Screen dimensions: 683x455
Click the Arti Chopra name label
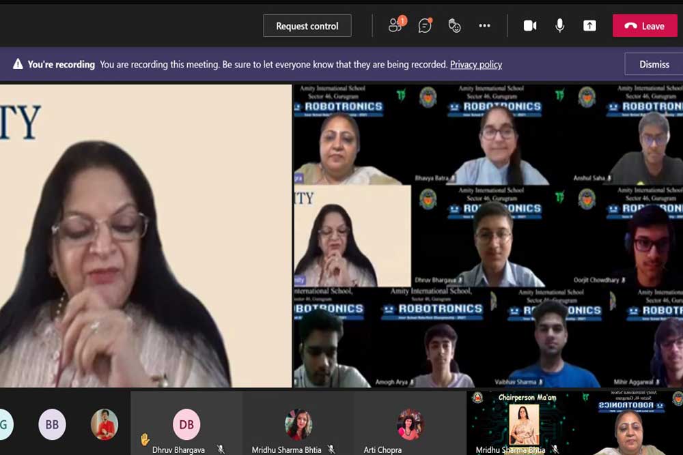pyautogui.click(x=382, y=450)
